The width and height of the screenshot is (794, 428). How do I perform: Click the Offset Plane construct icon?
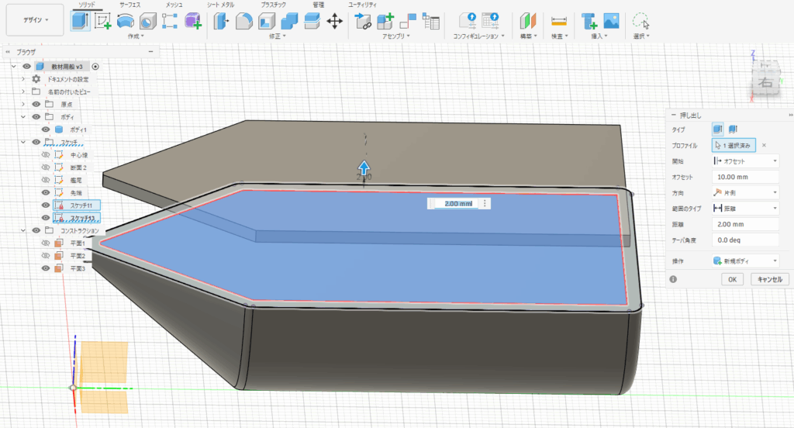coord(529,21)
